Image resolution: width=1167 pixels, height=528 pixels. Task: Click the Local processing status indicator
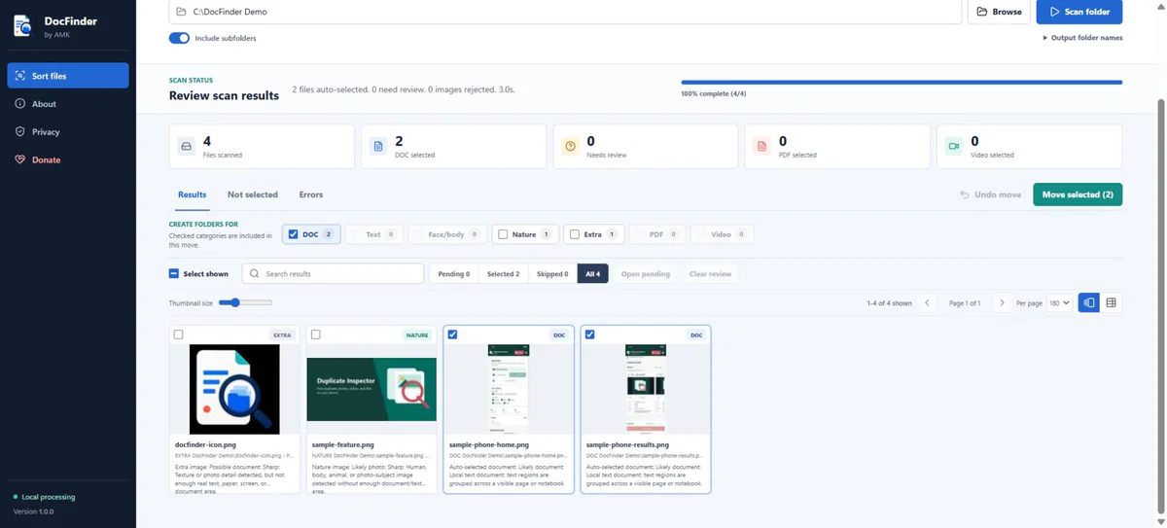[x=44, y=497]
